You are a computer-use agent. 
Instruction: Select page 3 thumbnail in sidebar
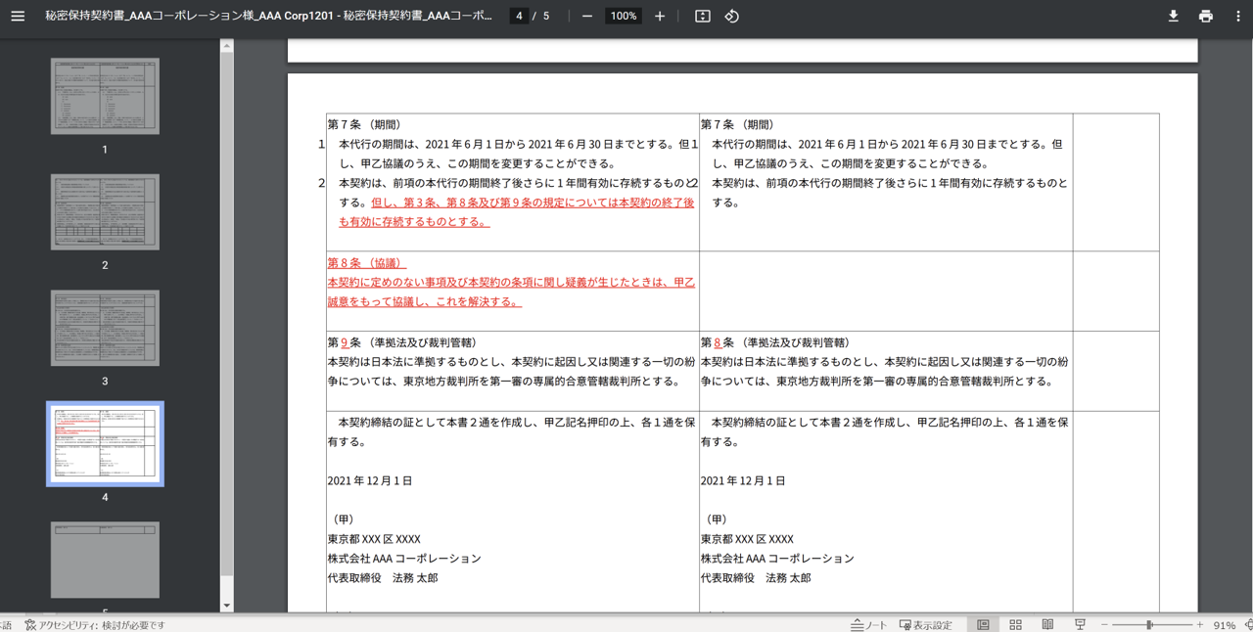pyautogui.click(x=105, y=328)
